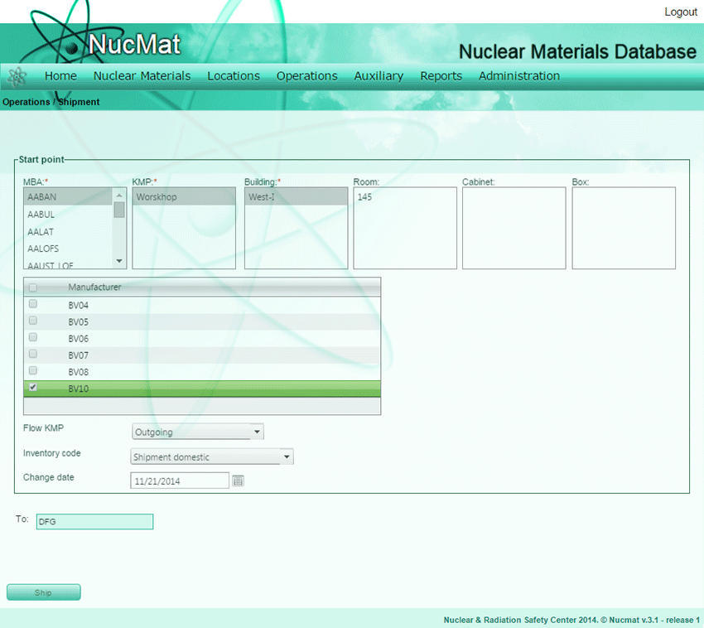Screen dimensions: 704x628
Task: Open the Change date calendar picker
Action: 238,481
